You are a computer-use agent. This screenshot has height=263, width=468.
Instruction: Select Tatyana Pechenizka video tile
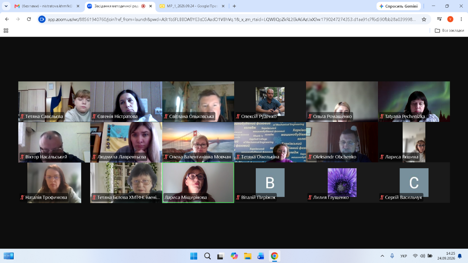[414, 101]
